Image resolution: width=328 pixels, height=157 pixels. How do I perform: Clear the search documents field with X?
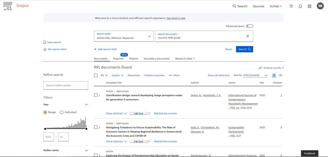(248, 36)
